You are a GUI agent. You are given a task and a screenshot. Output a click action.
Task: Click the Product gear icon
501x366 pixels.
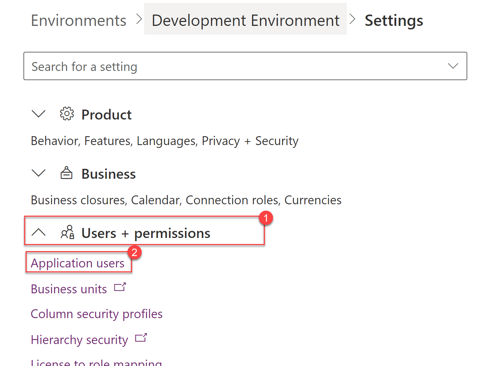[x=67, y=114]
